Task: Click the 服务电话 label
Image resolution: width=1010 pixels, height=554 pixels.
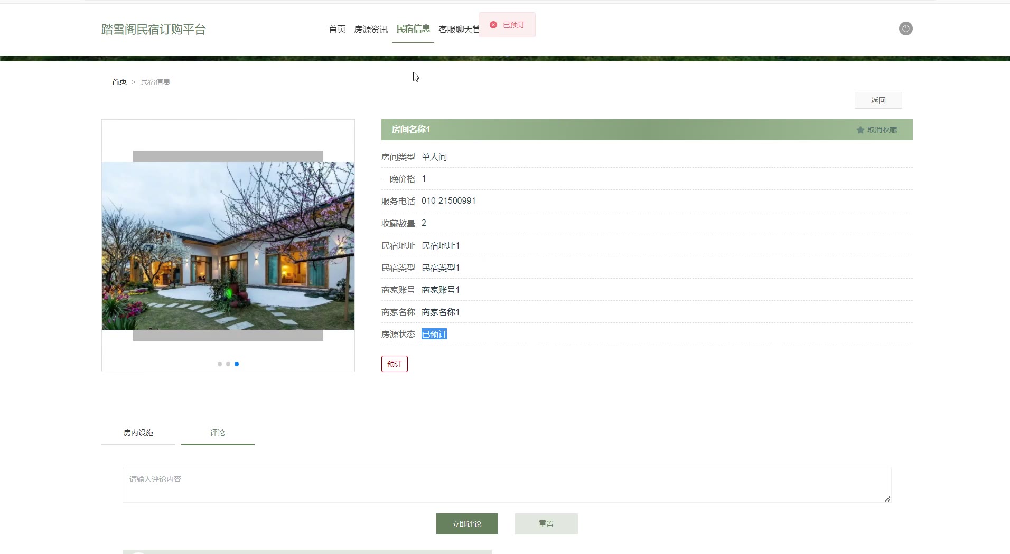Action: point(398,202)
